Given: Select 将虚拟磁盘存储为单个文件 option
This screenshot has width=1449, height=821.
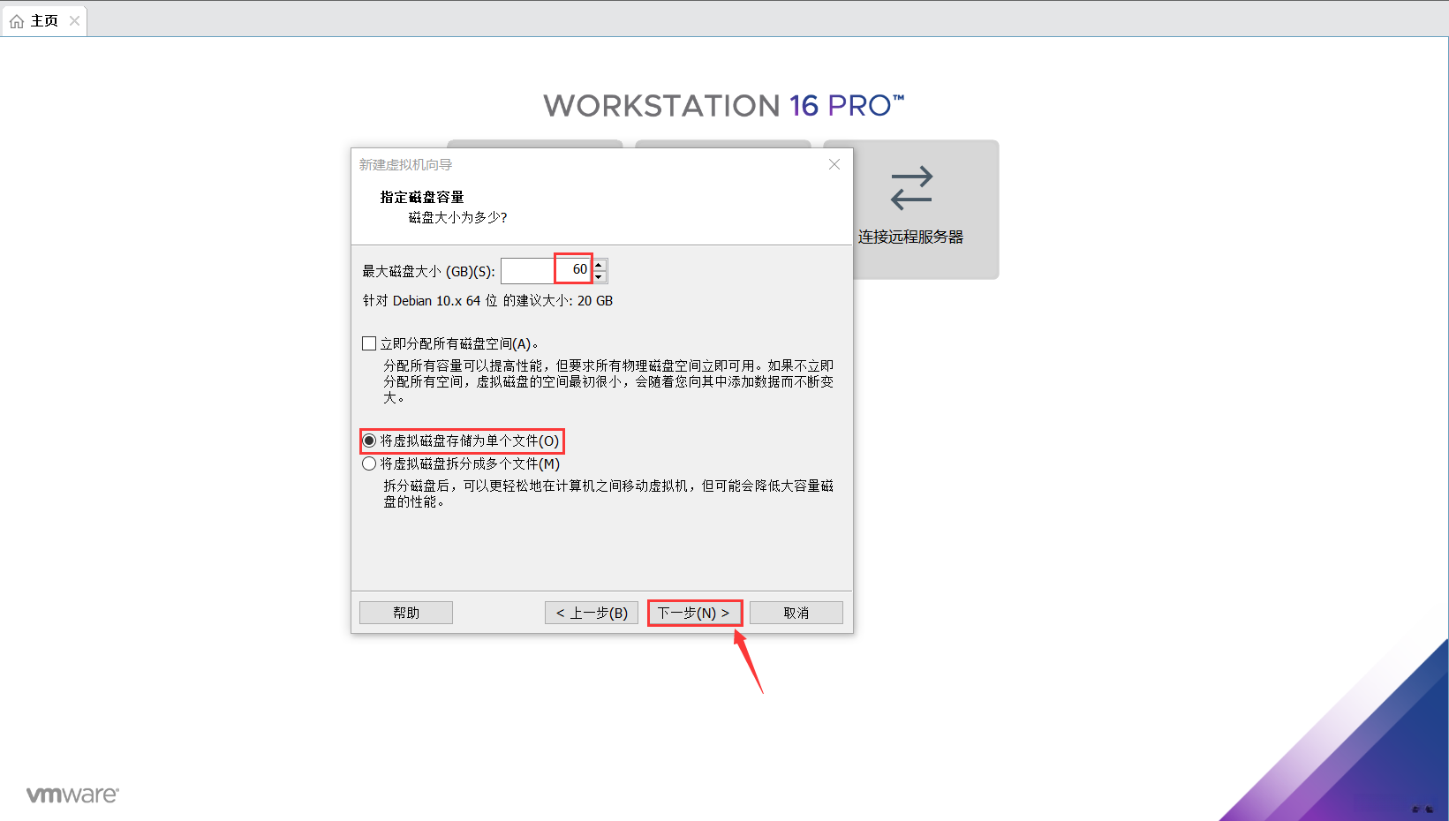Looking at the screenshot, I should click(368, 440).
